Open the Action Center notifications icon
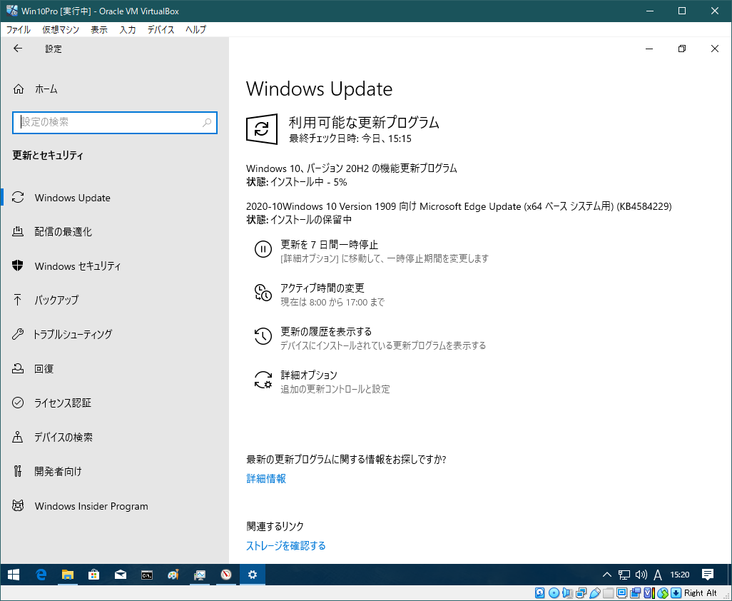The image size is (732, 601). [708, 575]
